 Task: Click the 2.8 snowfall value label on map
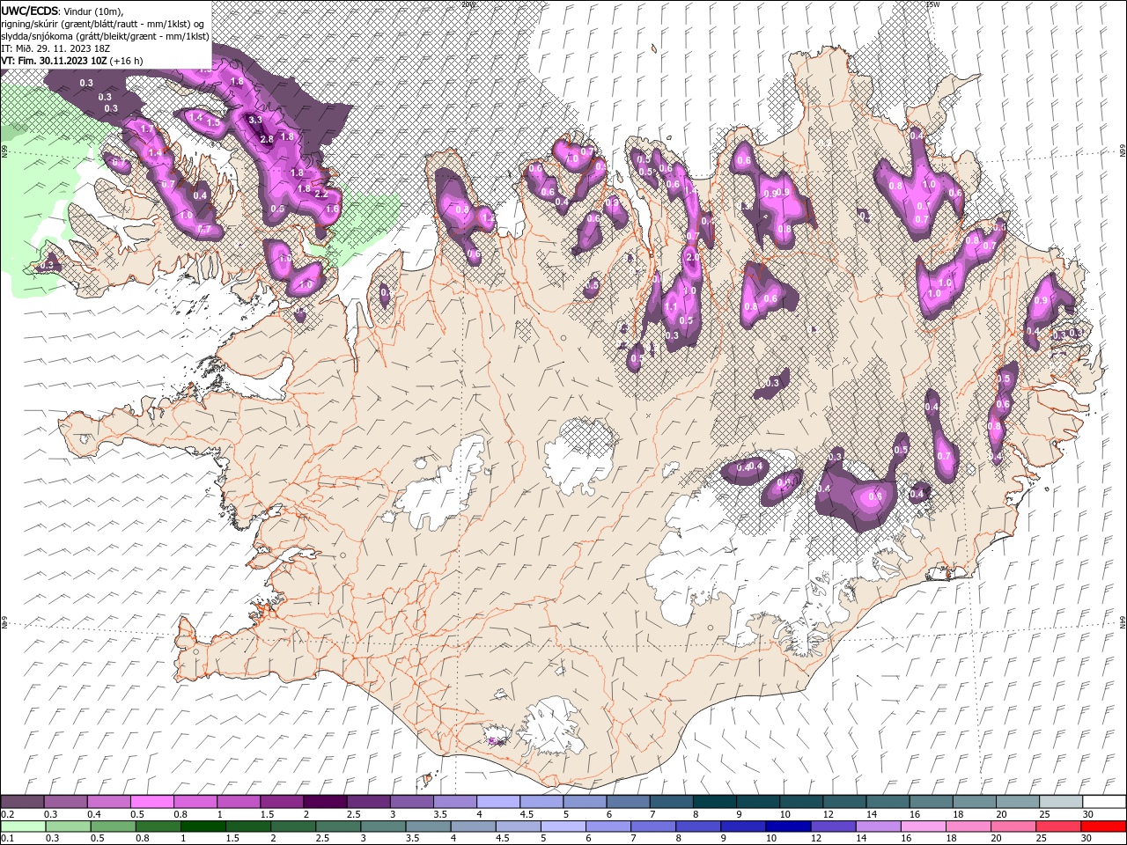point(266,139)
